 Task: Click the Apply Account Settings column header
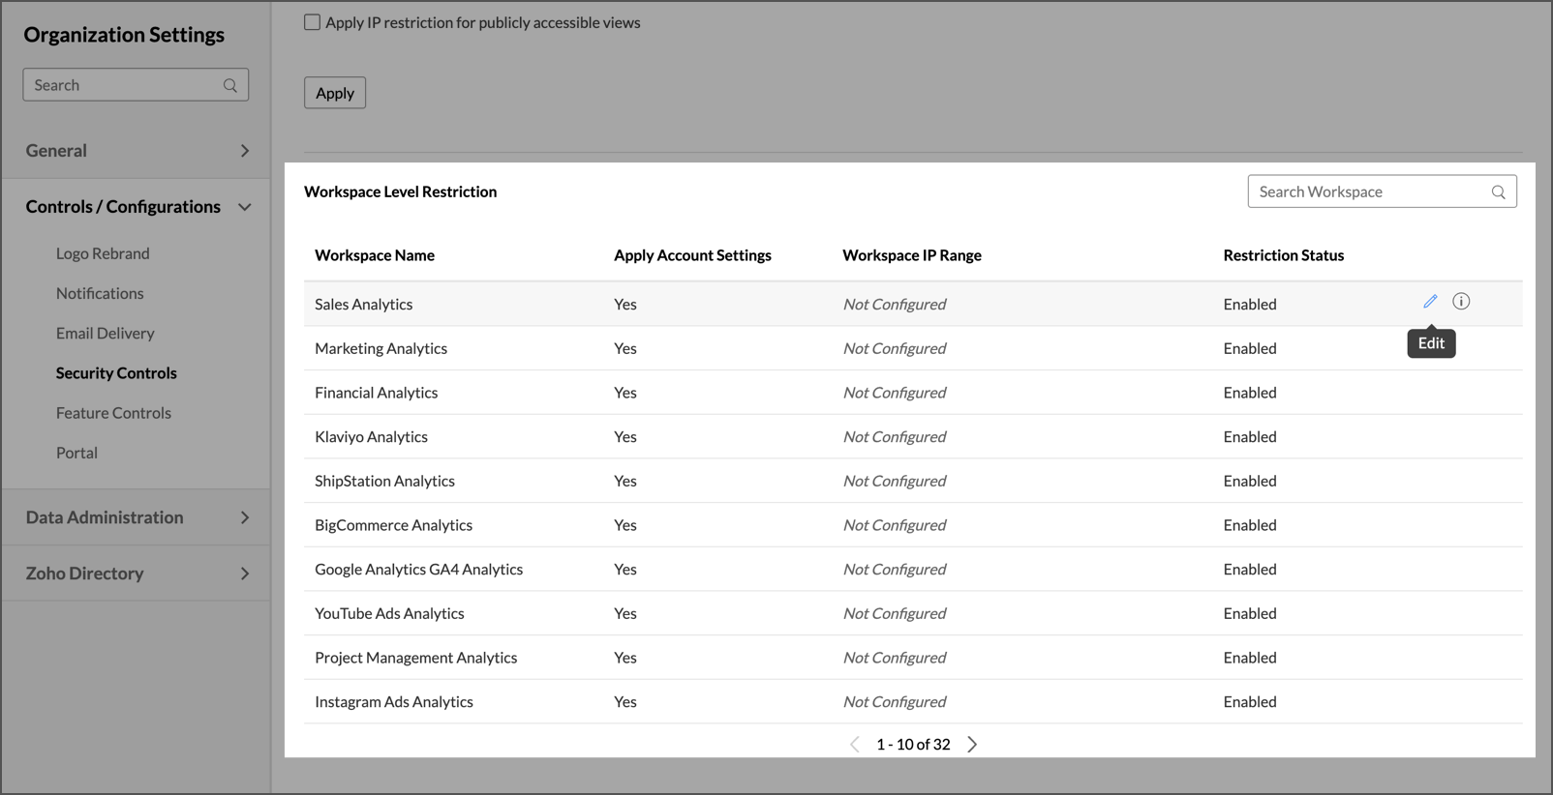(x=692, y=255)
